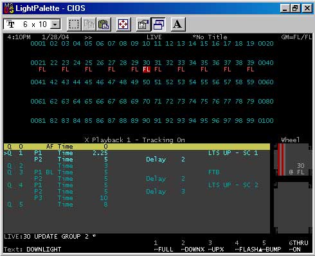Restore down the LightPalette window

click(295, 8)
